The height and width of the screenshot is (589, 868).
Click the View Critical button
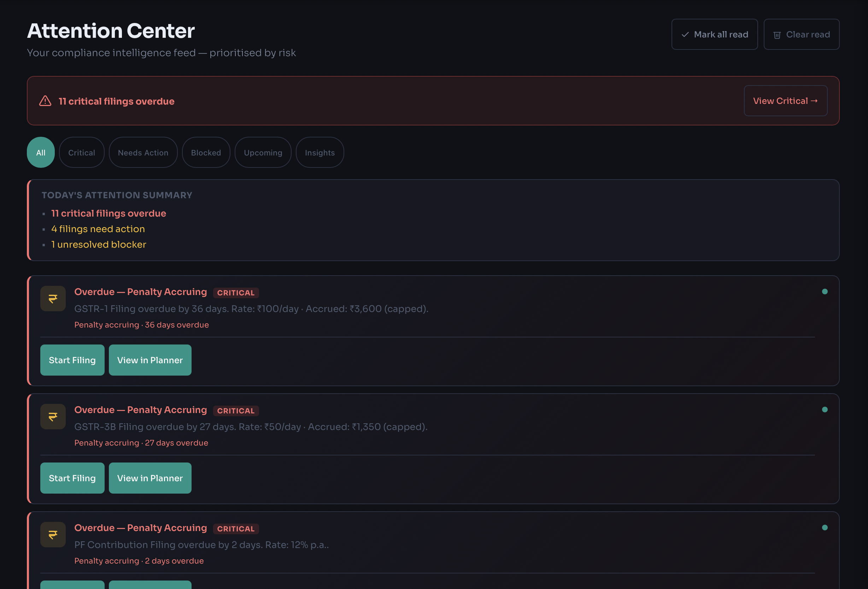click(x=785, y=101)
